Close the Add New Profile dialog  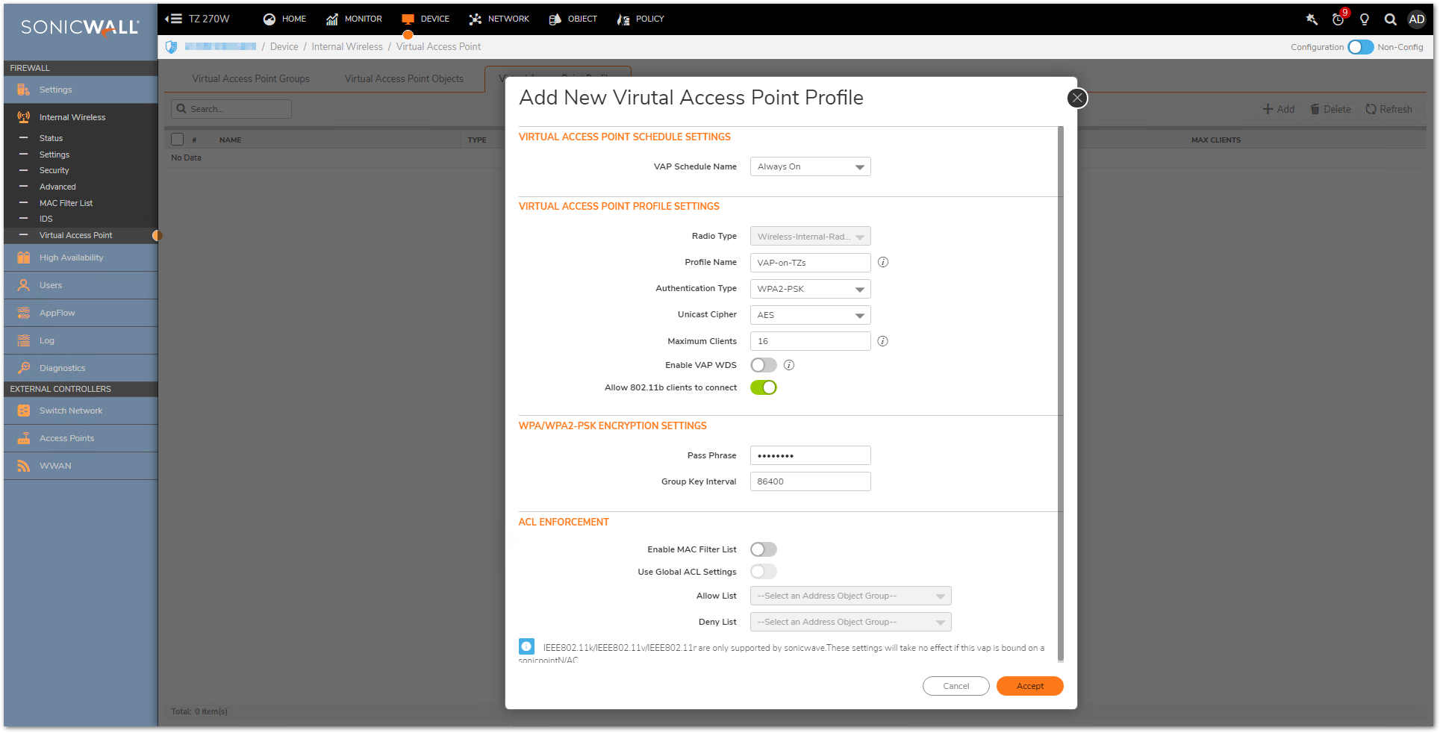tap(1076, 98)
